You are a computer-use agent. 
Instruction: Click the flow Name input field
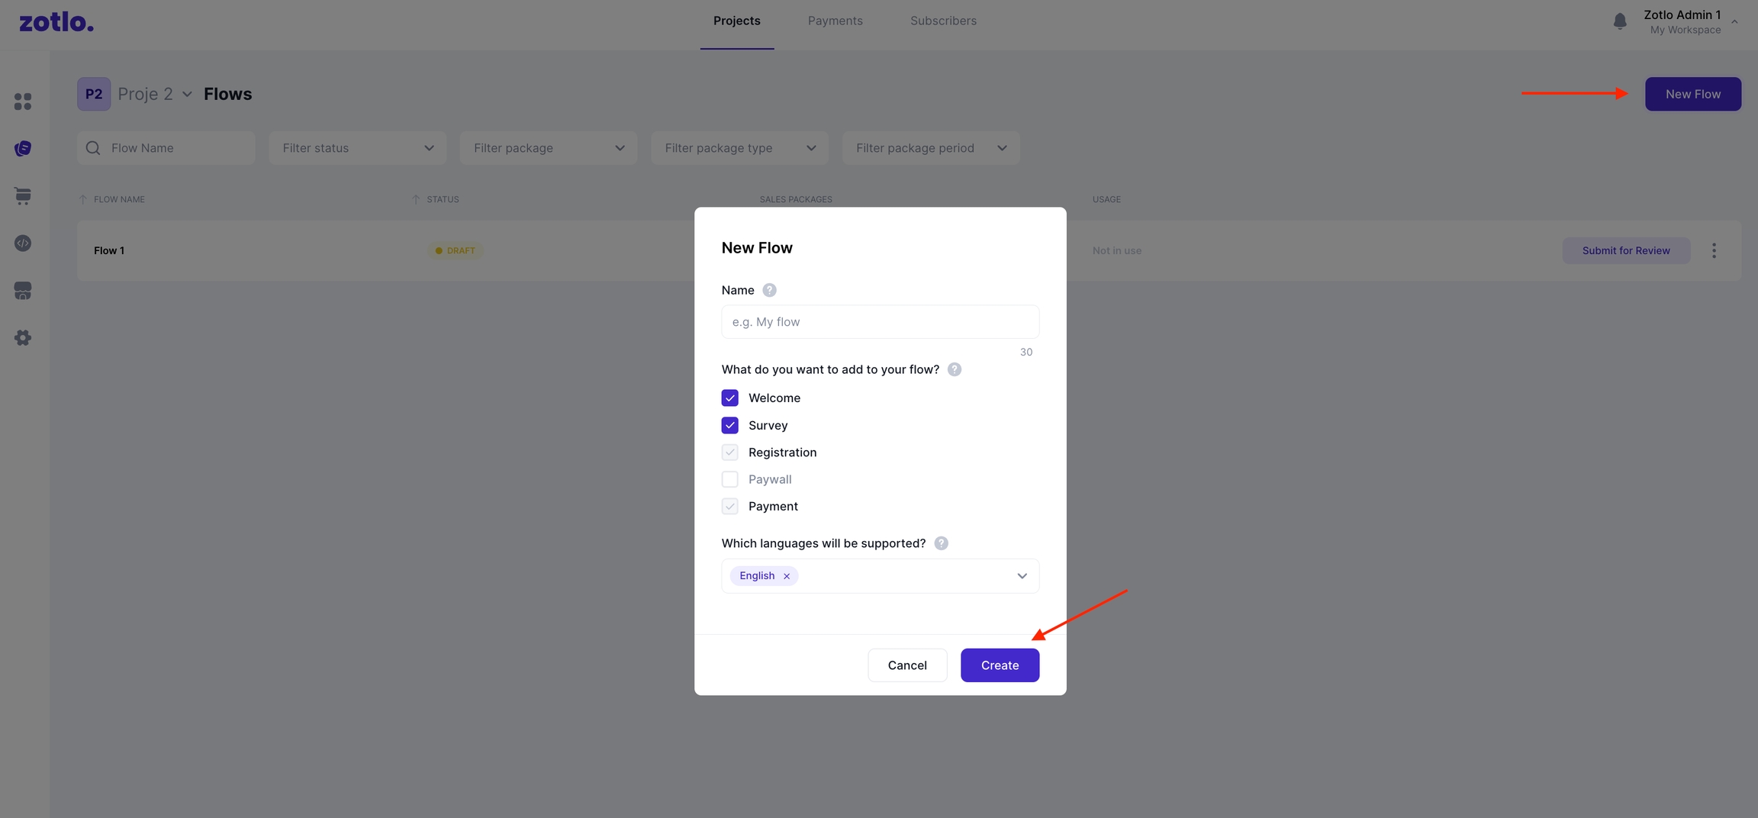click(880, 322)
